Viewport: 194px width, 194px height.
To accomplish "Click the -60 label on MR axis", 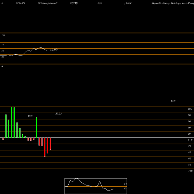I will tap(189, 159).
